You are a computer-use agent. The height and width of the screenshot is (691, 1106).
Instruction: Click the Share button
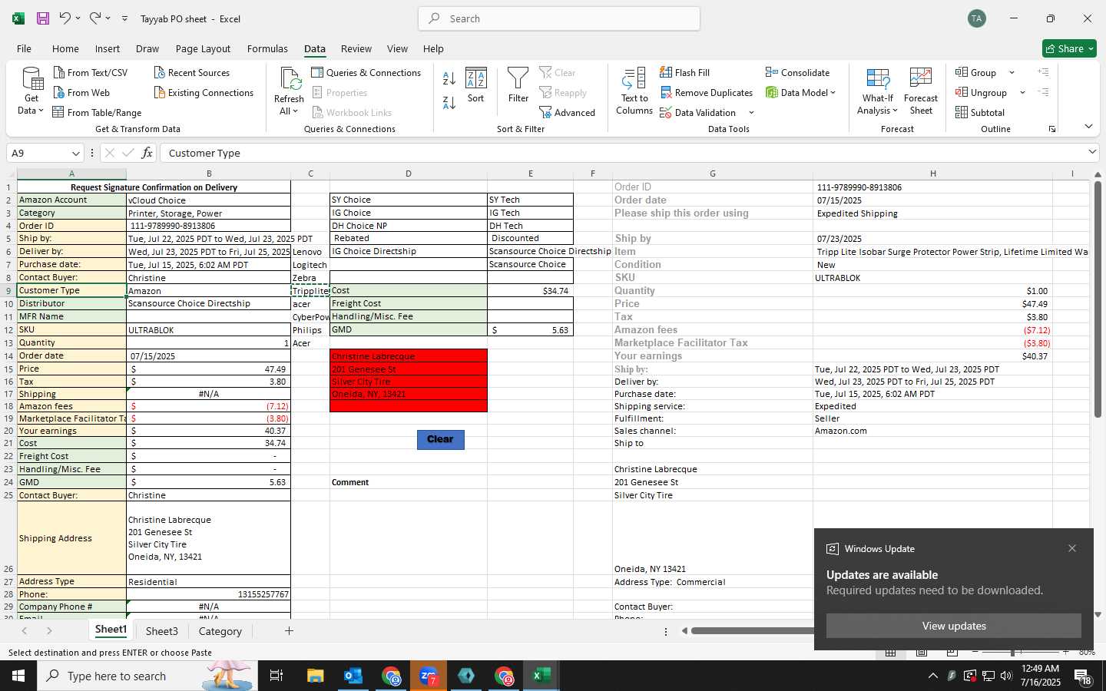[1069, 48]
